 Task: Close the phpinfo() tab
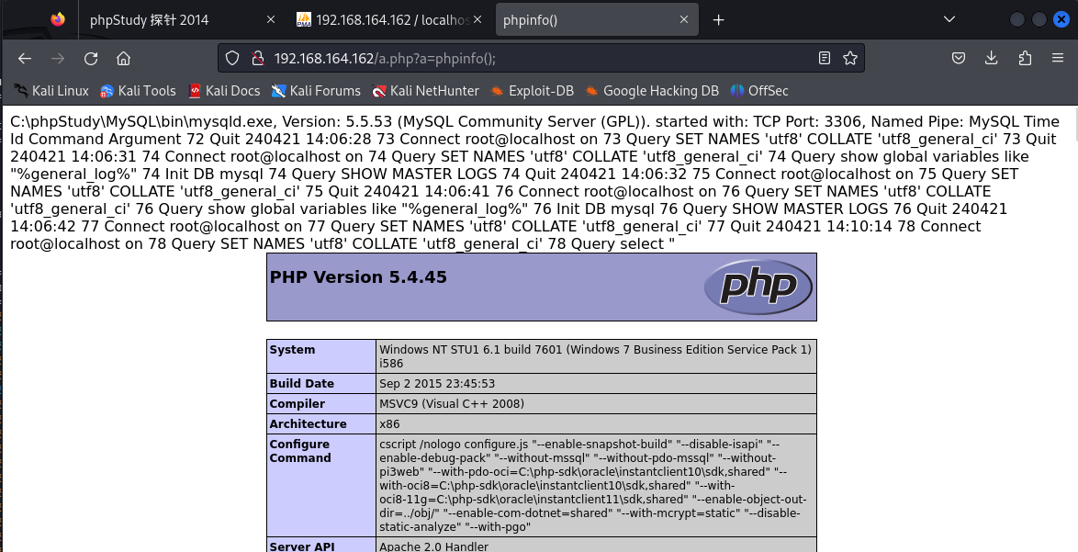tap(684, 20)
